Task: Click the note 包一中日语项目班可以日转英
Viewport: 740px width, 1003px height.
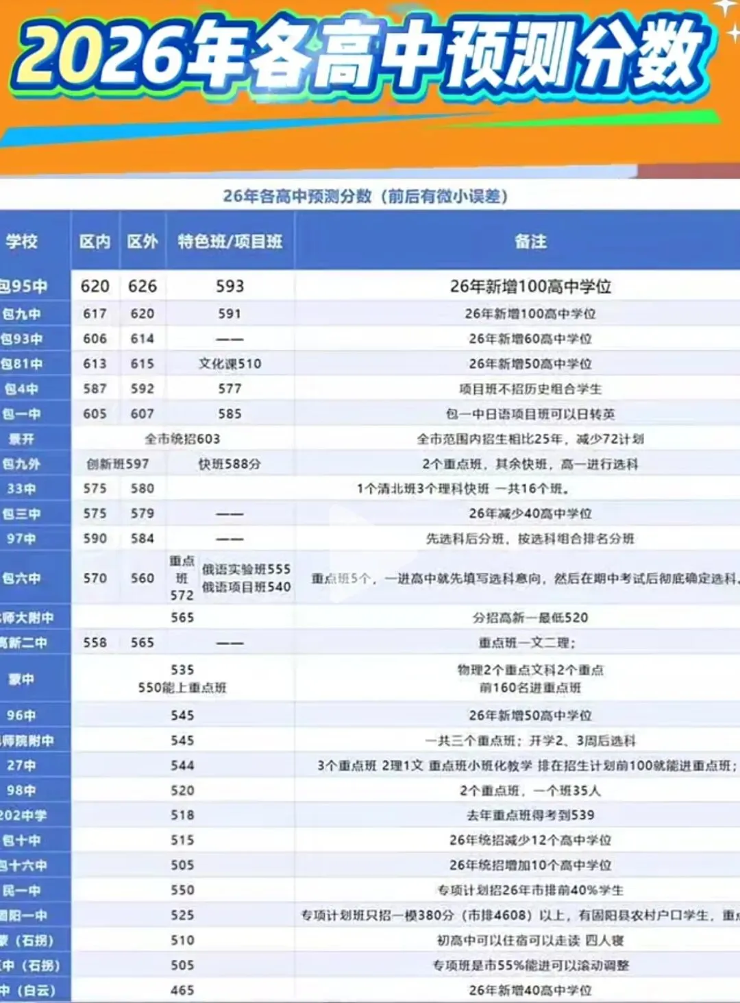Action: [530, 414]
